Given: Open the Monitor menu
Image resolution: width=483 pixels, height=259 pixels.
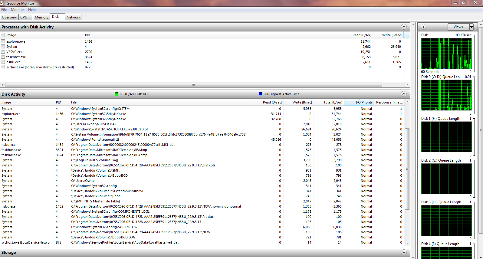Looking at the screenshot, I should pyautogui.click(x=17, y=10).
